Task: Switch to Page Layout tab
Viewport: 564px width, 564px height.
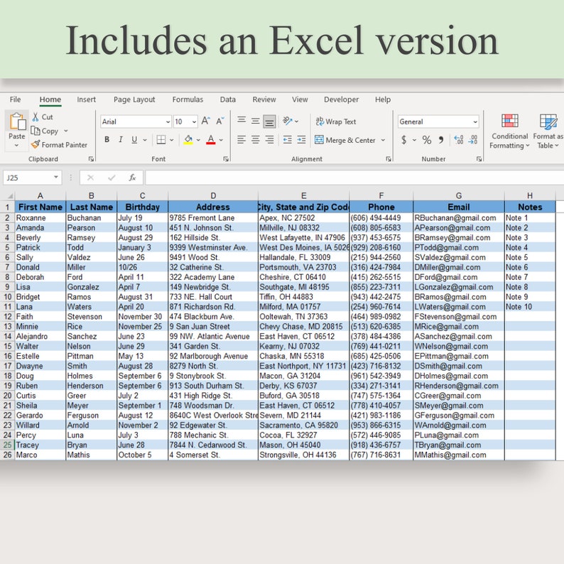Action: [134, 99]
